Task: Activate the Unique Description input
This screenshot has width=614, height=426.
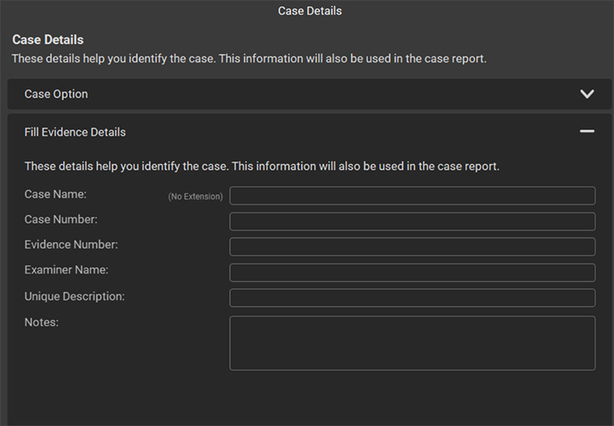Action: 413,298
